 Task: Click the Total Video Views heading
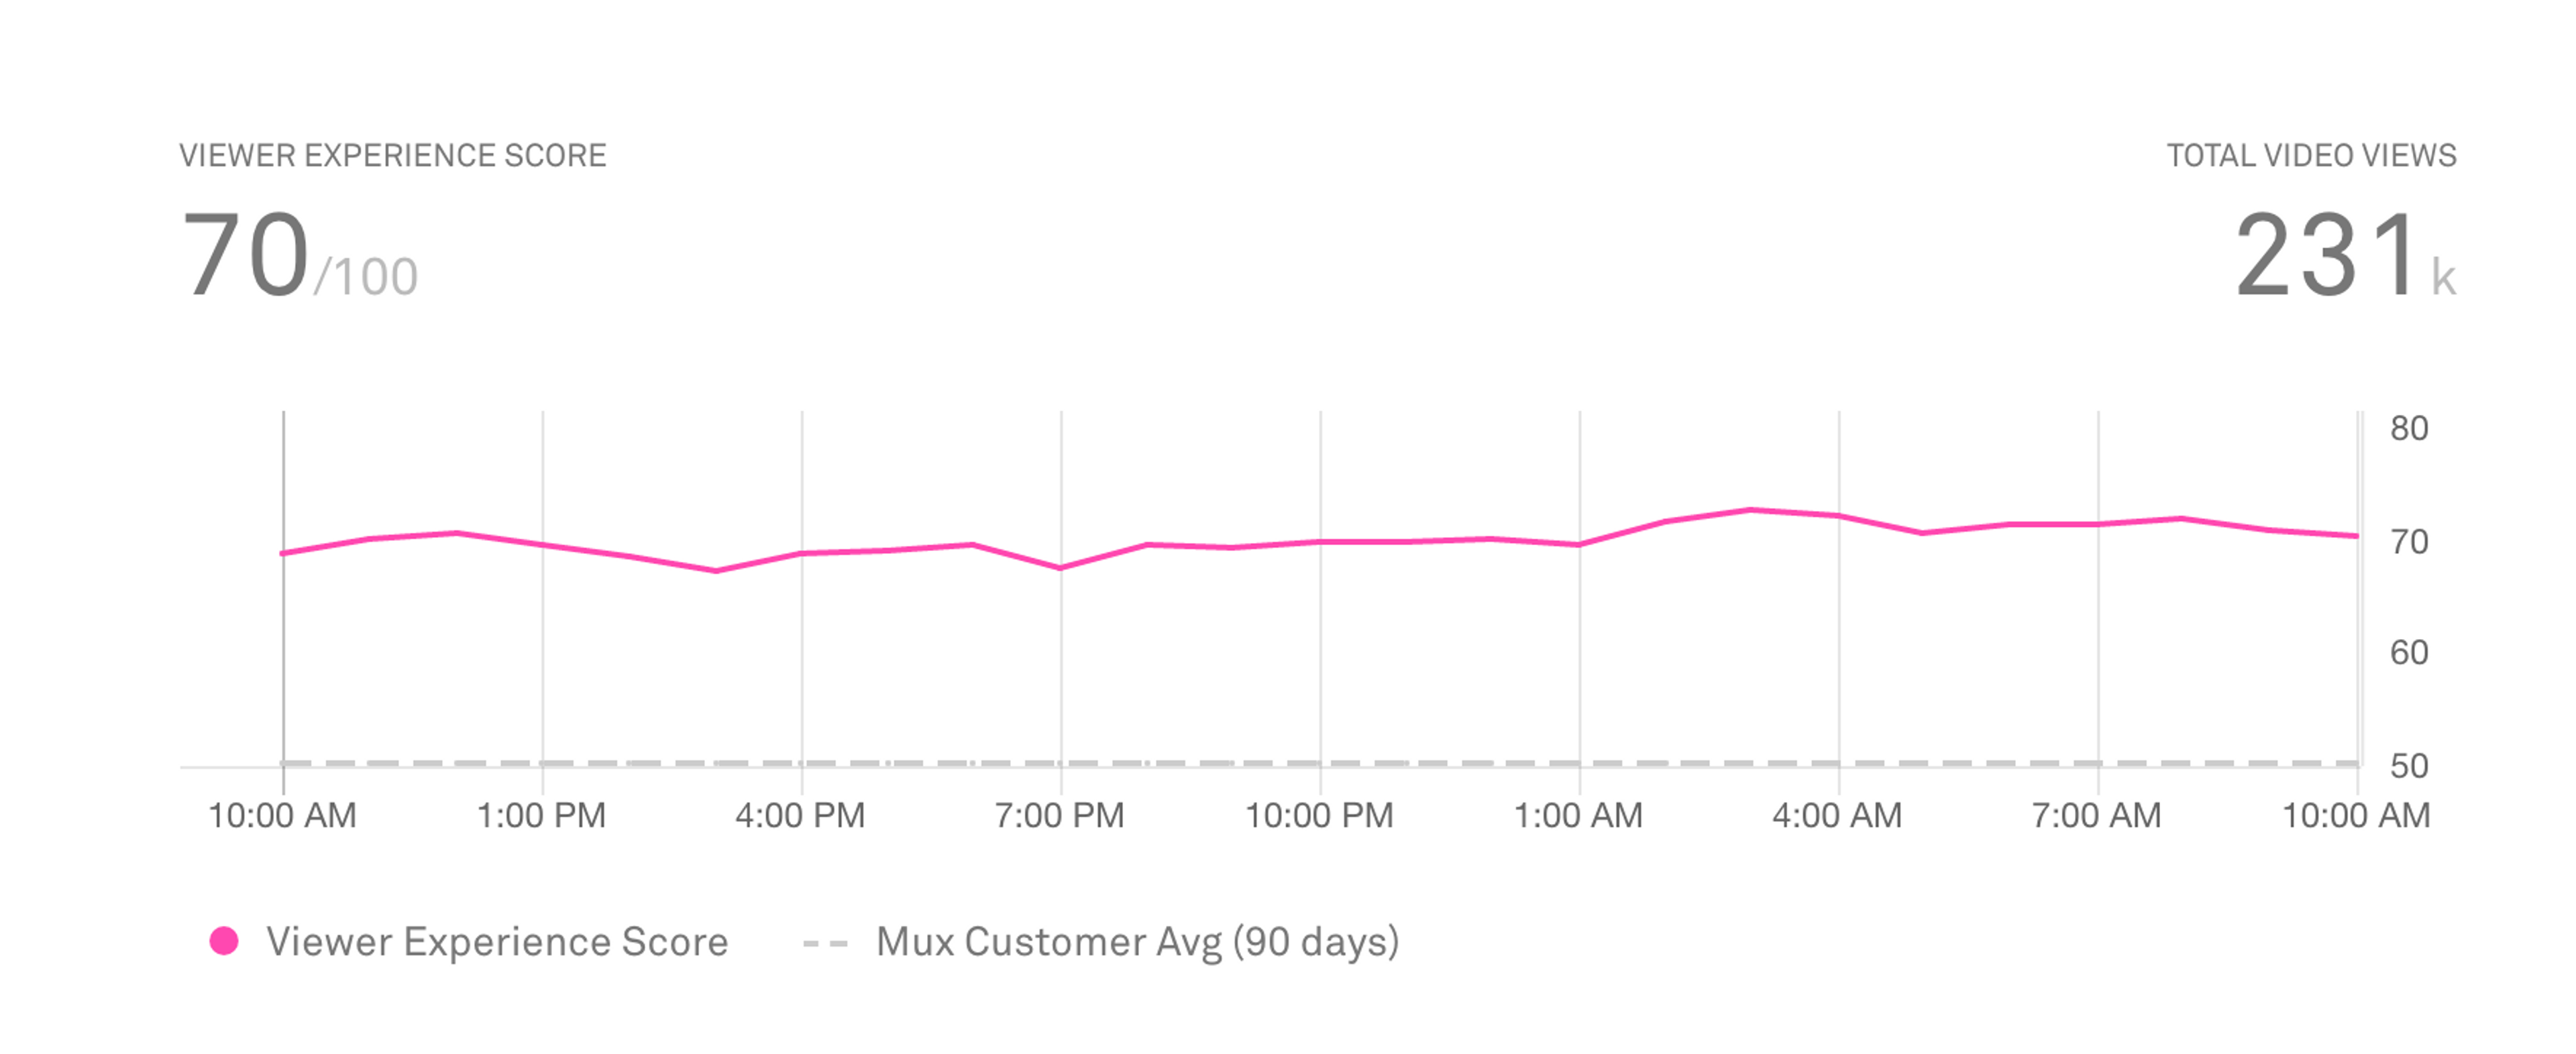tap(2311, 156)
